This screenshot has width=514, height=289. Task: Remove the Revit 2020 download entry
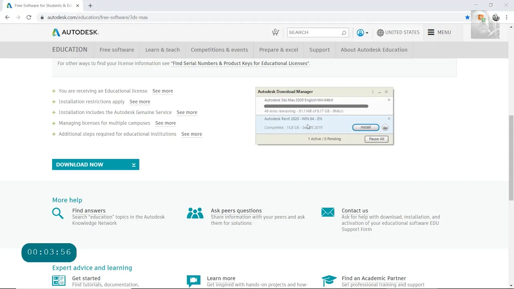389,119
